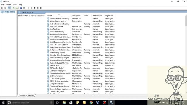Click the Forward arrow toolbar icon
Screen dimensions: 187x105
coord(5,8)
